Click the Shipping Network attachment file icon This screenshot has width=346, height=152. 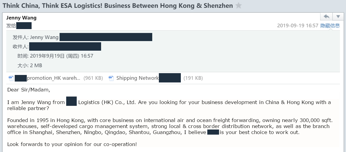click(x=111, y=78)
